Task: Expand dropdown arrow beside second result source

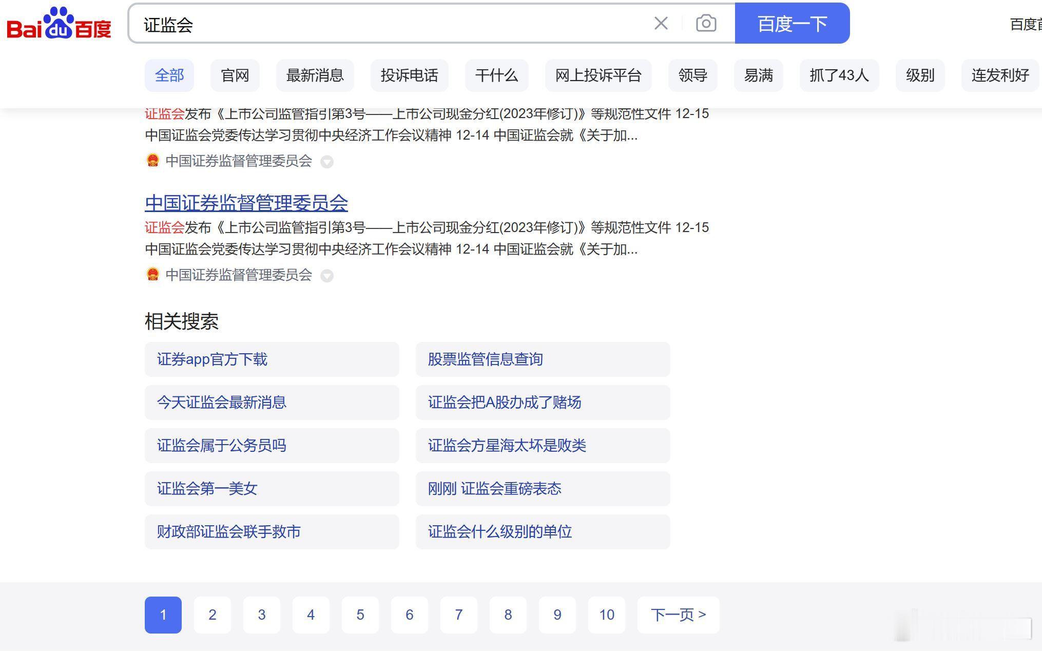Action: pyautogui.click(x=327, y=276)
